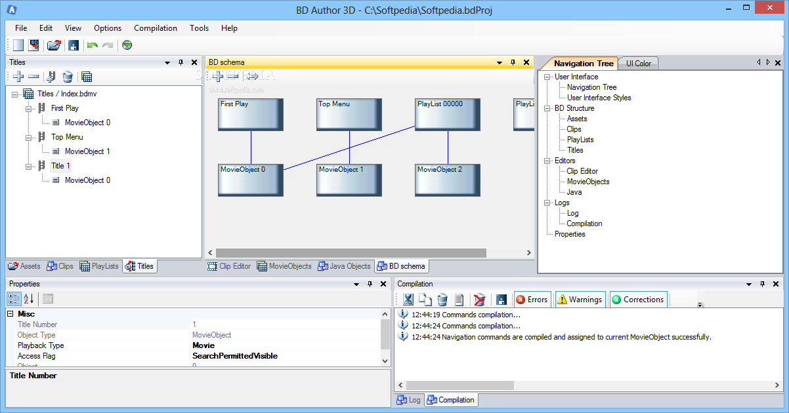The height and width of the screenshot is (413, 789).
Task: Toggle auto-hide pin on BD schema panel
Action: tap(513, 62)
